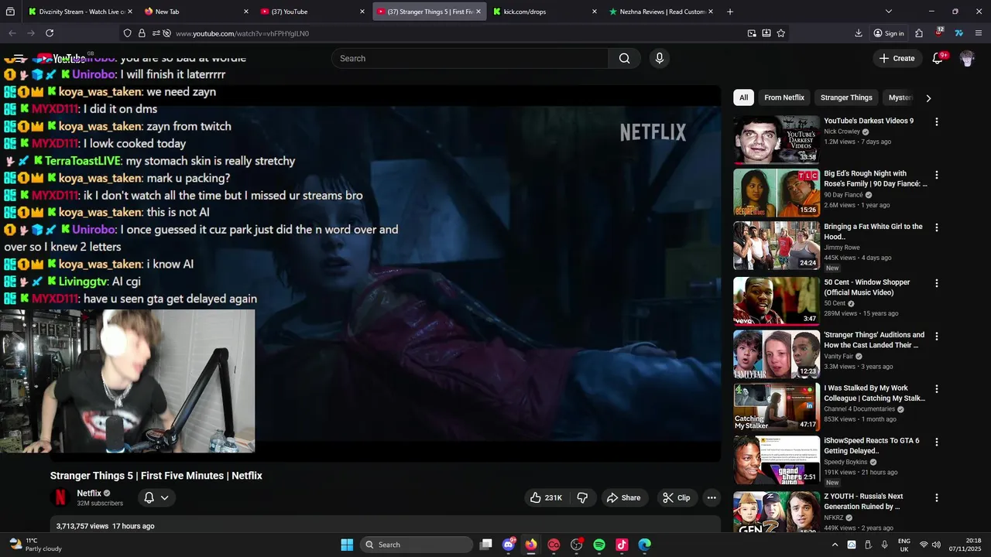Expand list all tabs chevron
Screen dimensions: 991x557
pos(889,12)
